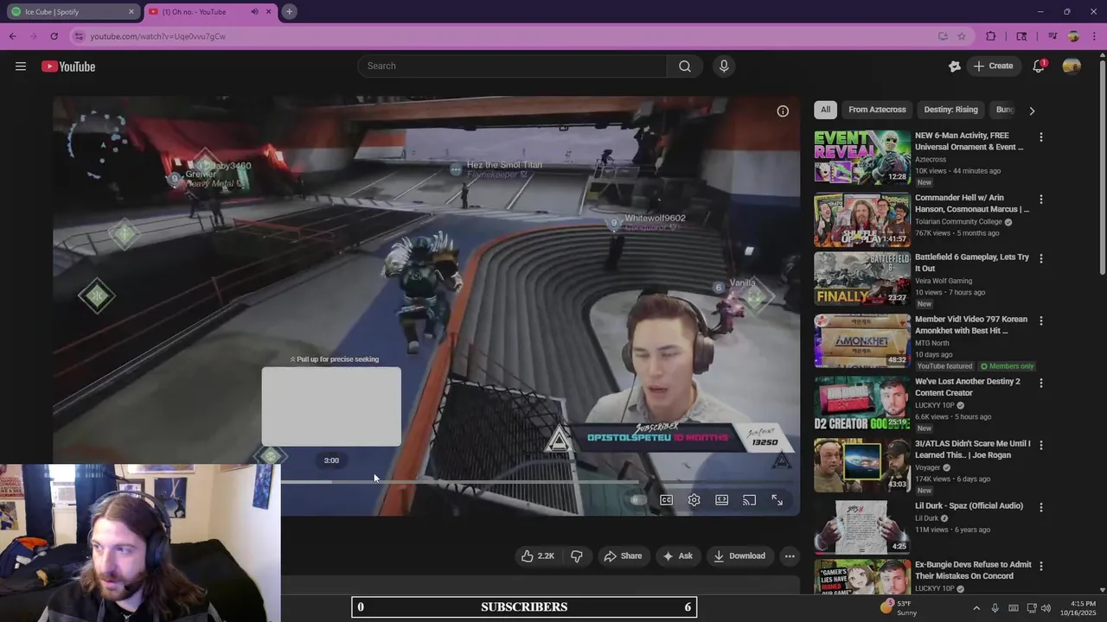This screenshot has height=622, width=1107.
Task: Reload the page in browser toolbar
Action: pos(54,36)
